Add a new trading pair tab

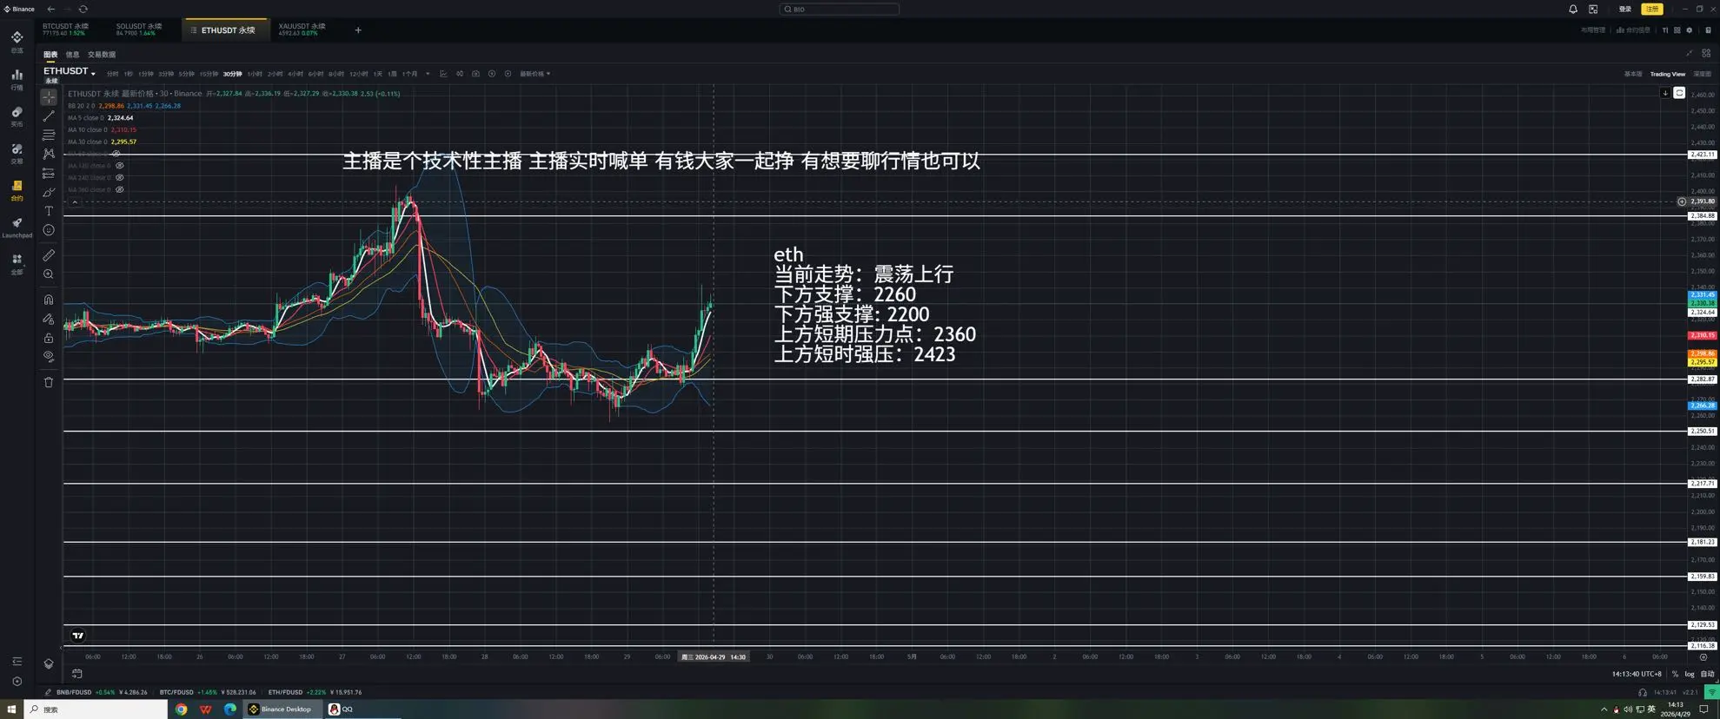coord(358,30)
